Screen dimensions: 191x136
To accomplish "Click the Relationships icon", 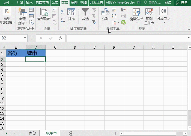I will [124, 16].
